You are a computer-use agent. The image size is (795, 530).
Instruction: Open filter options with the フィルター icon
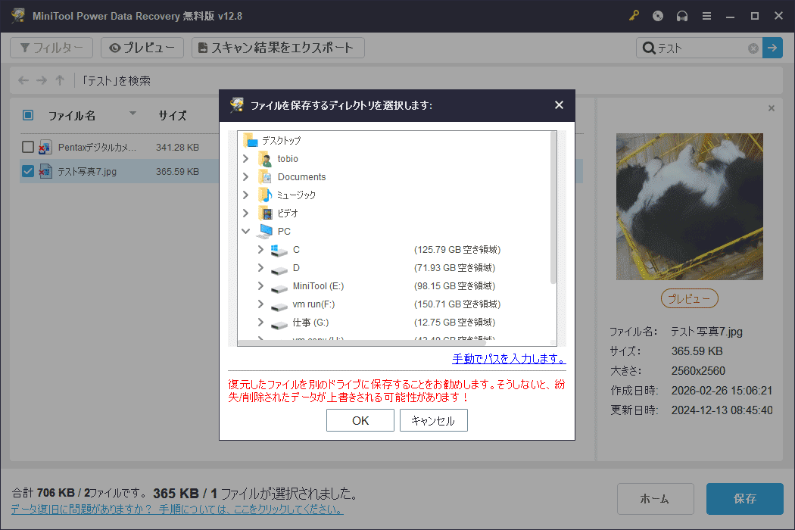(x=27, y=48)
